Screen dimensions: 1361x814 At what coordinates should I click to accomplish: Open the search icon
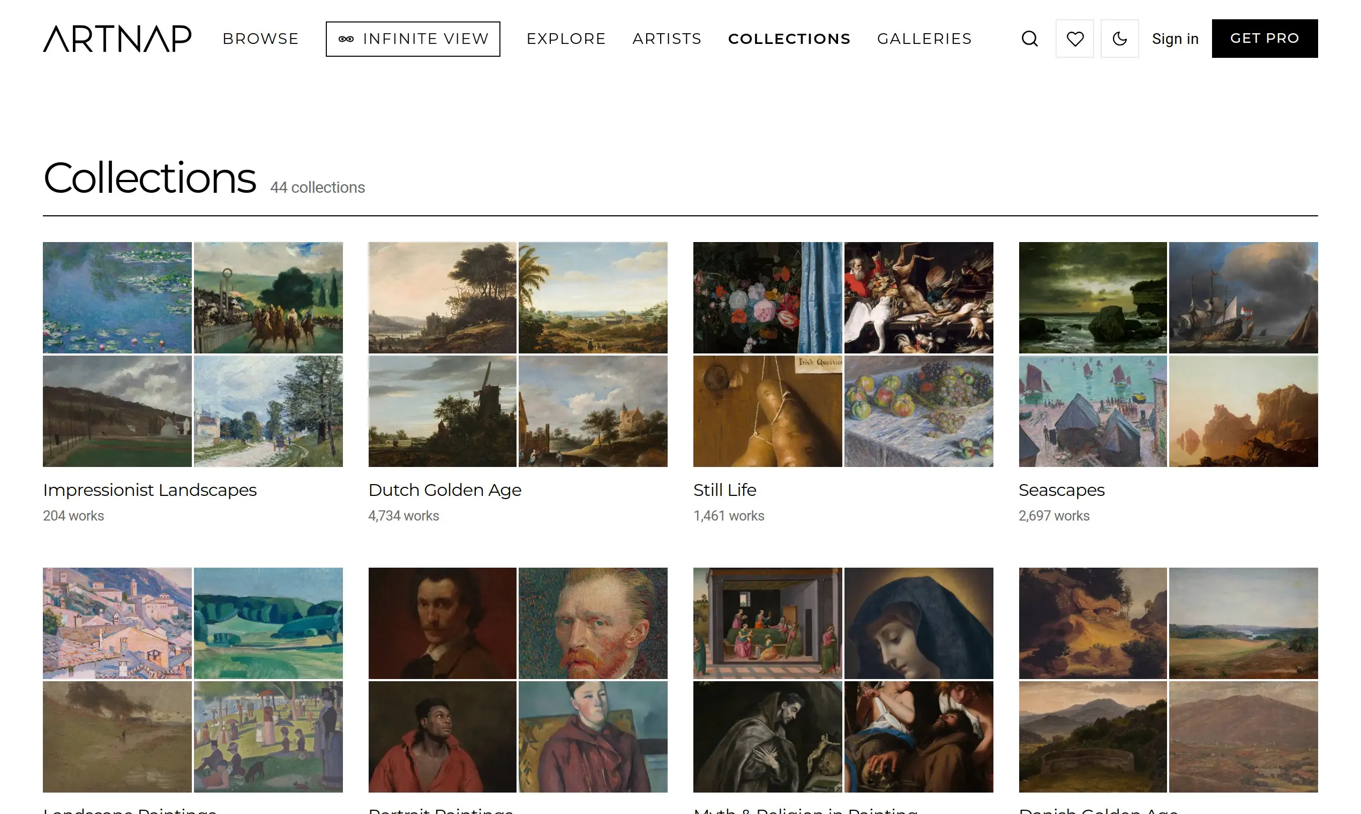pyautogui.click(x=1029, y=39)
